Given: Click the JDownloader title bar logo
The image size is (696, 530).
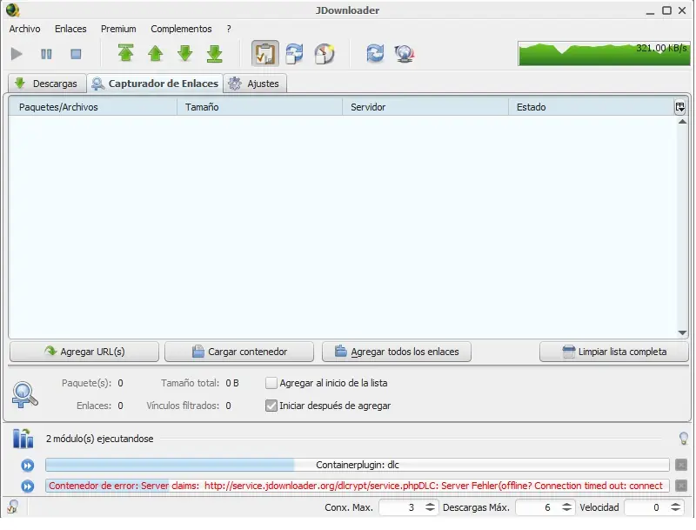Looking at the screenshot, I should coord(13,10).
